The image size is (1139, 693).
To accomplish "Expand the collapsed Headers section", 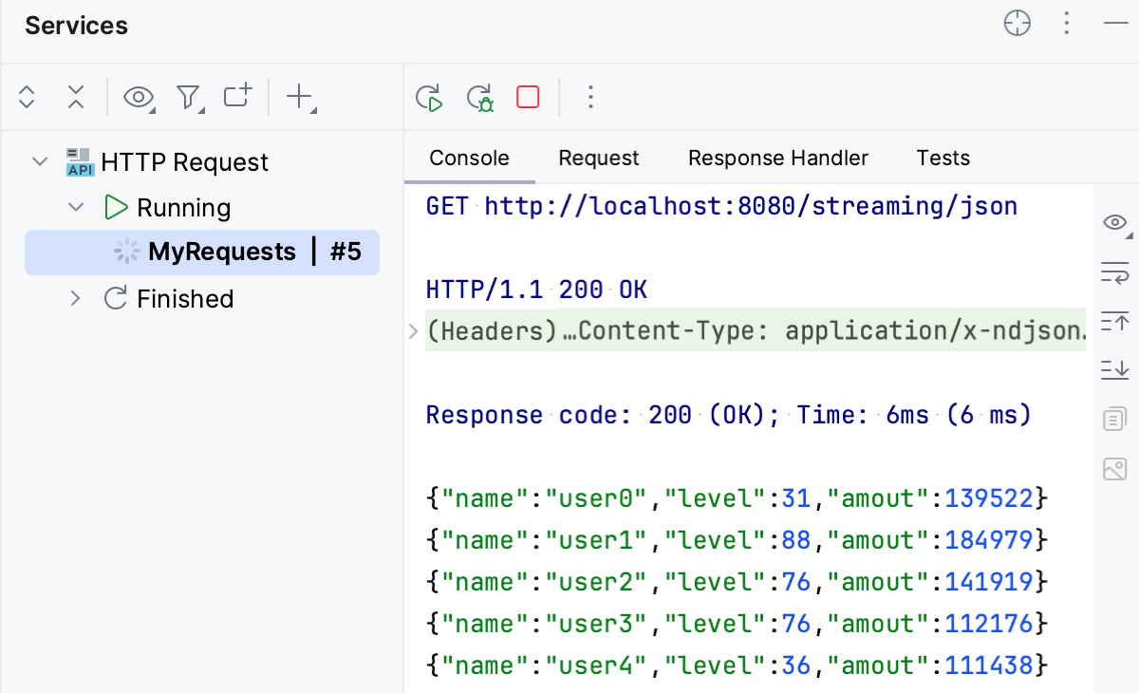I will (x=412, y=330).
